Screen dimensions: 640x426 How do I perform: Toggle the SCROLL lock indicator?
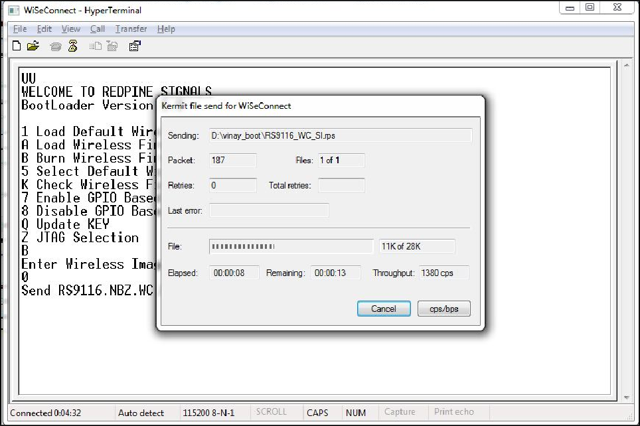tap(271, 412)
